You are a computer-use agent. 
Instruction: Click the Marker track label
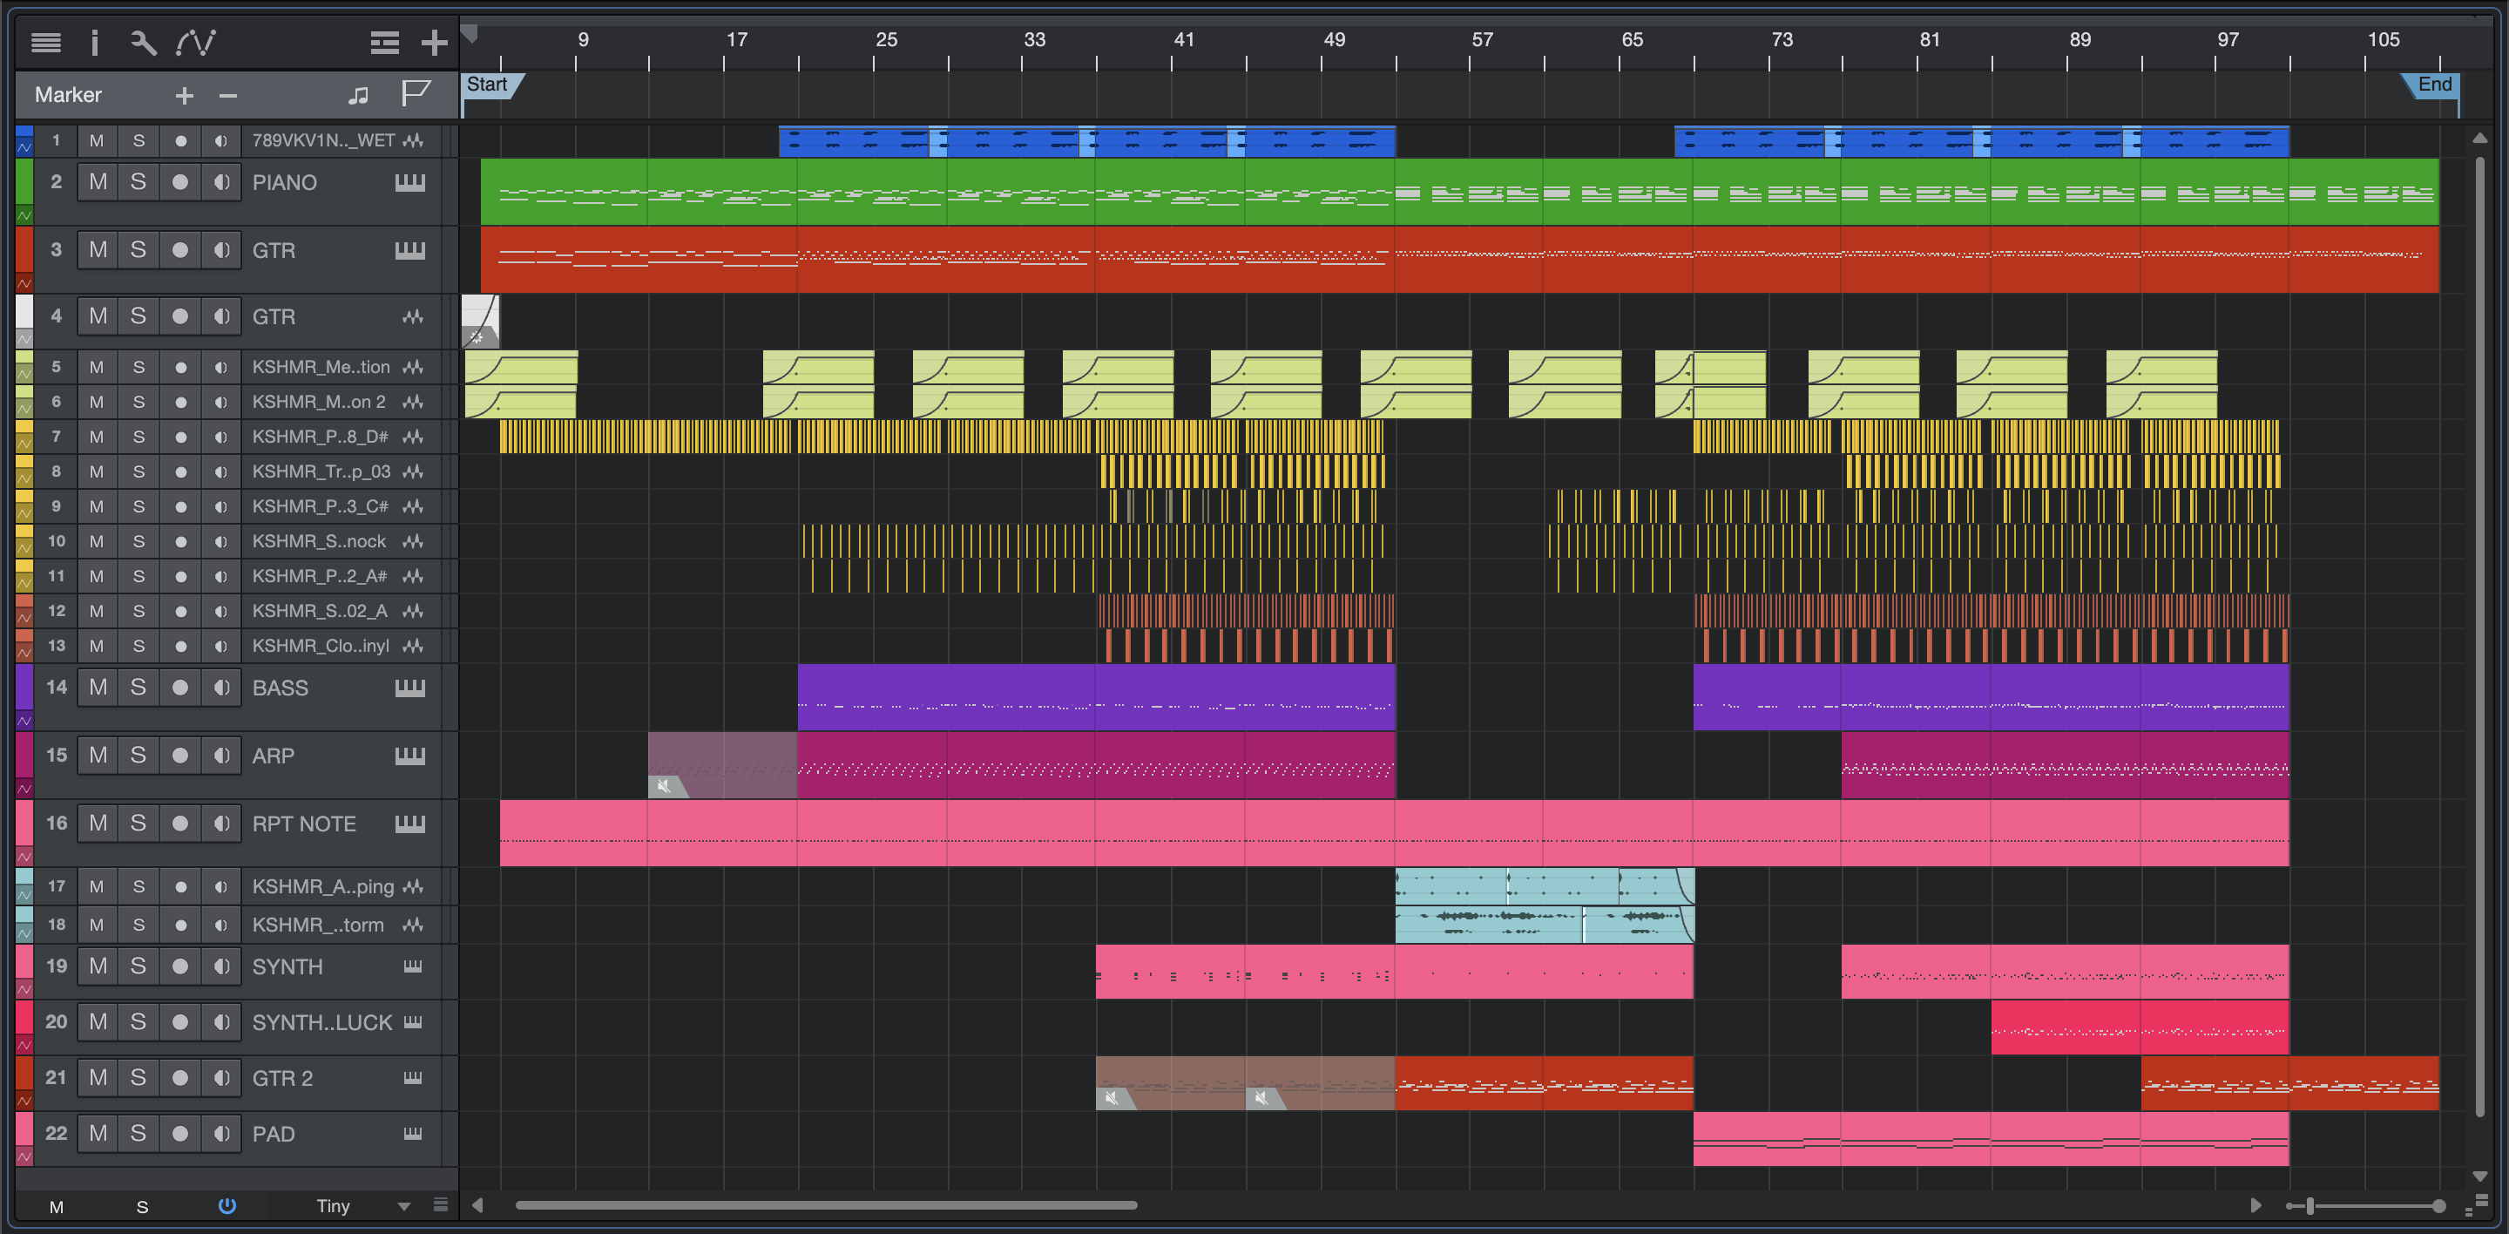pos(68,94)
